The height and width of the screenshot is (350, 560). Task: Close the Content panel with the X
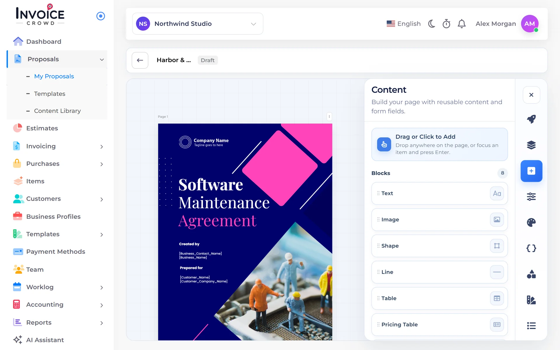pyautogui.click(x=531, y=95)
